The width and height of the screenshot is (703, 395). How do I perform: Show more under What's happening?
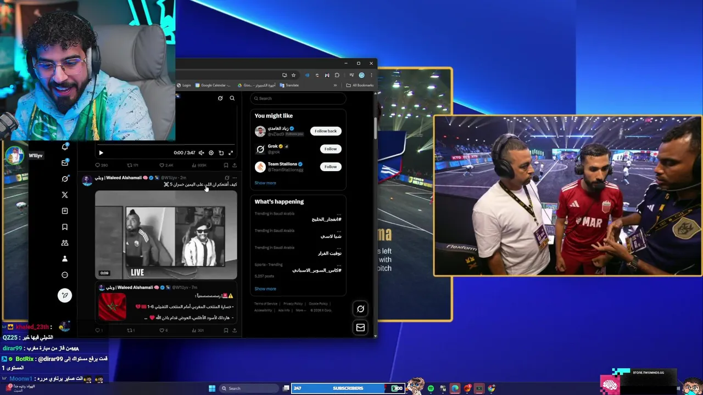click(265, 289)
